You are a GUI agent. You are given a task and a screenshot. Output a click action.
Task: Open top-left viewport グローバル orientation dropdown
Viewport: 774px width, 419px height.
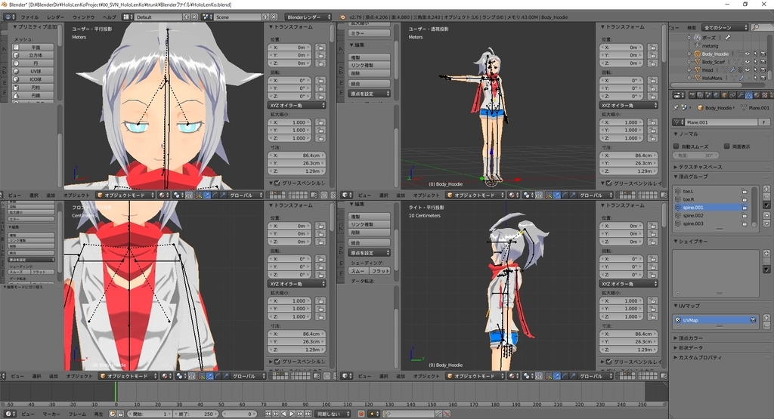coord(246,196)
